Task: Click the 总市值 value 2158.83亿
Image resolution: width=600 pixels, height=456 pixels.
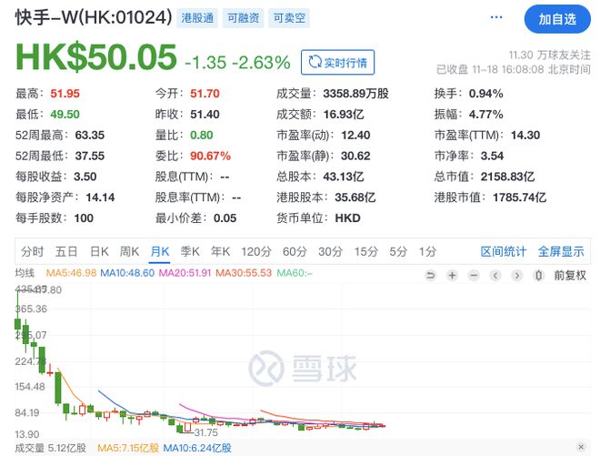Action: [x=508, y=177]
